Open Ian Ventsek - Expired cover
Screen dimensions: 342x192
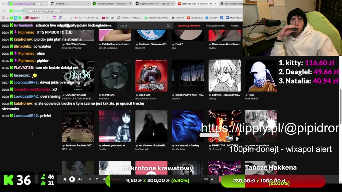[151, 126]
